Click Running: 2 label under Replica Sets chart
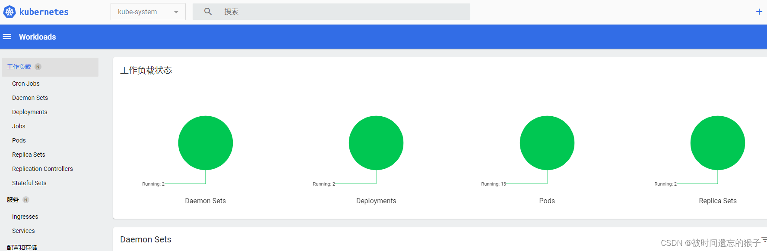This screenshot has height=251, width=767. point(666,184)
